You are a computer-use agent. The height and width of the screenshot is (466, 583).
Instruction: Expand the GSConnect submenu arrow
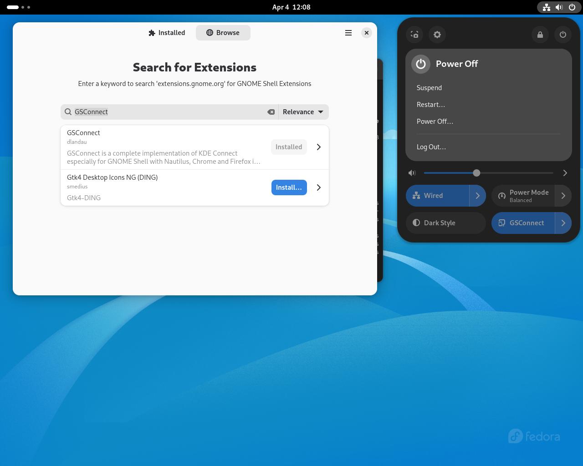[x=563, y=223]
